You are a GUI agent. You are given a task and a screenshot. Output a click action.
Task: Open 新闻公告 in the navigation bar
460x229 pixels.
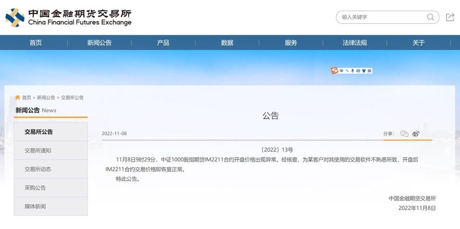point(99,43)
